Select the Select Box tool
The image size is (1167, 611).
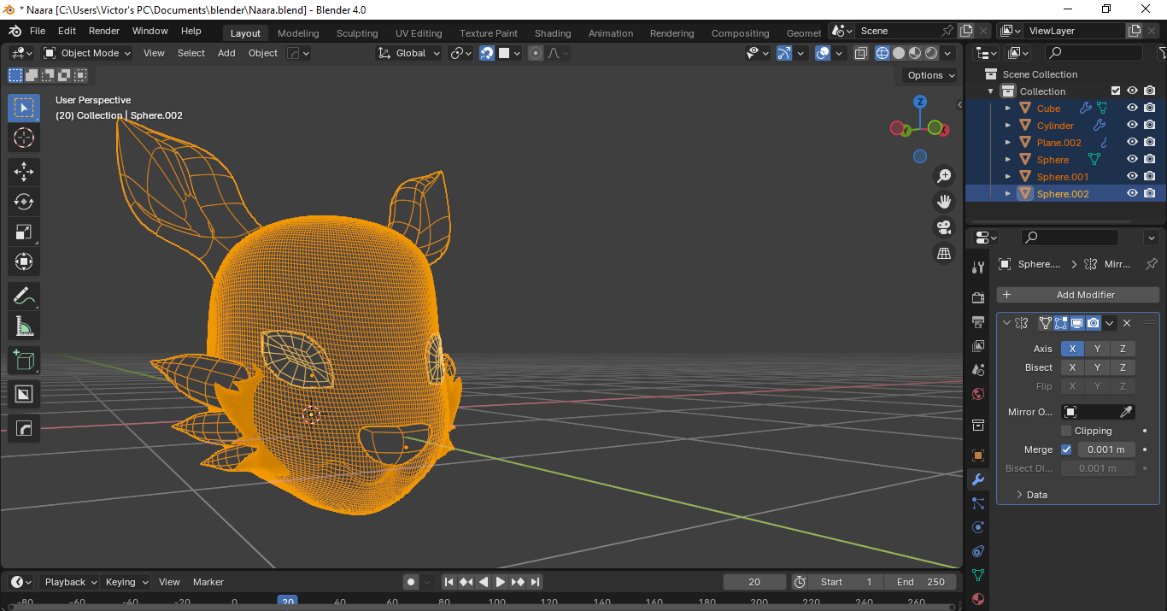24,108
